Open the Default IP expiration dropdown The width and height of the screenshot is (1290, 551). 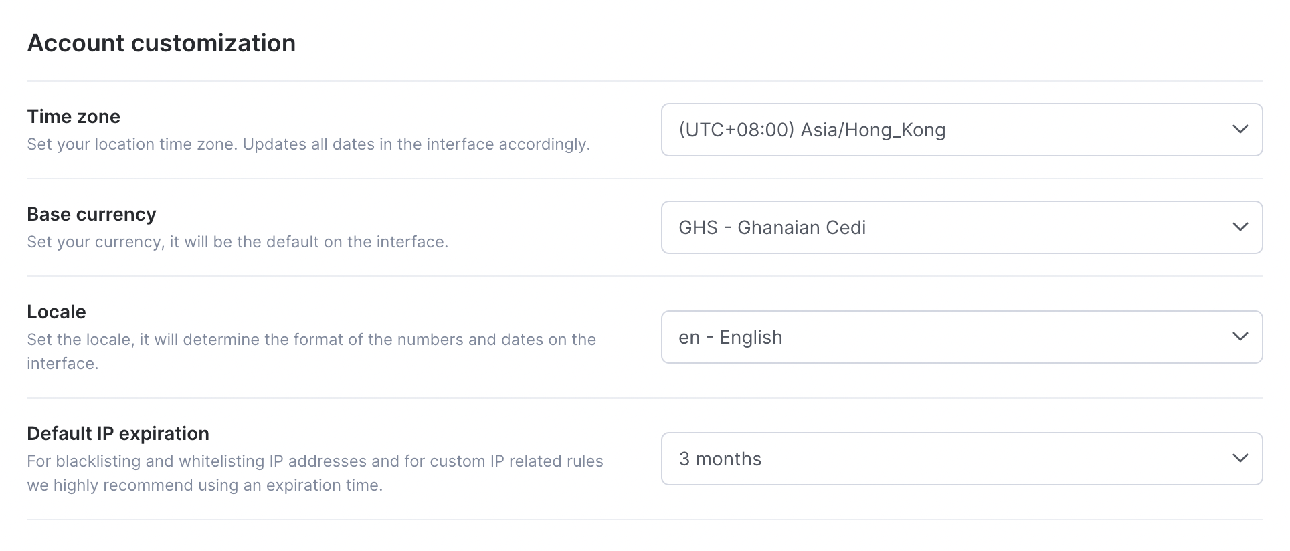[x=961, y=459]
